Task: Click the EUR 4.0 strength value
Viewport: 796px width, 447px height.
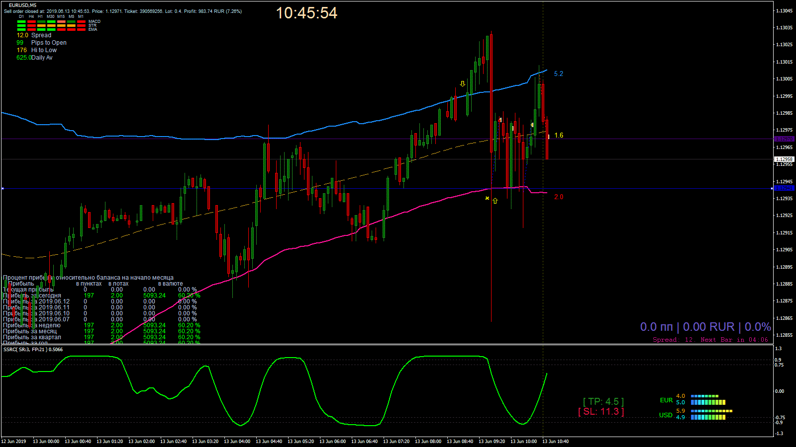Action: (681, 396)
